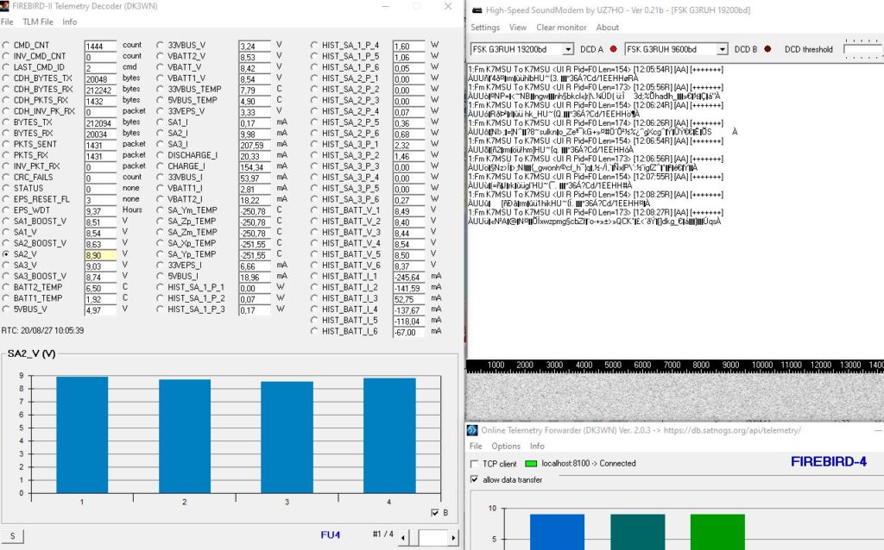
Task: Click the SA2_V (V) chart title
Action: 32,354
